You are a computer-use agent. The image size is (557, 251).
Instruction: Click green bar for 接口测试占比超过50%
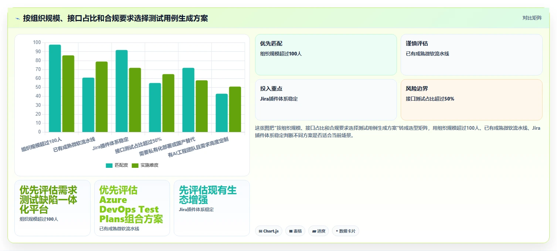point(168,103)
